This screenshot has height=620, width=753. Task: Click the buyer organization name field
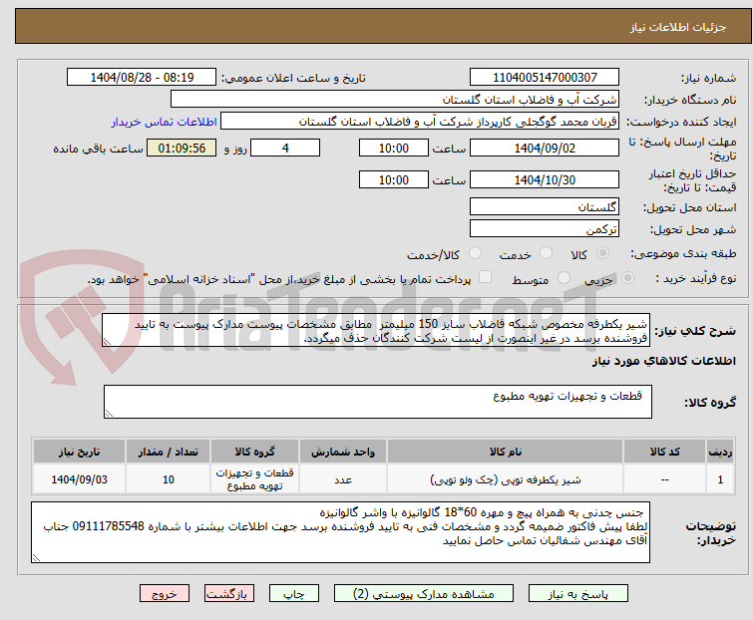395,100
